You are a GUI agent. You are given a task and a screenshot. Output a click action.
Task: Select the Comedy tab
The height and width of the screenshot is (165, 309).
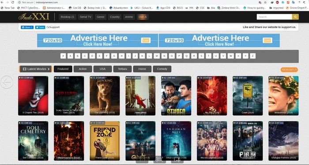[x=162, y=69]
